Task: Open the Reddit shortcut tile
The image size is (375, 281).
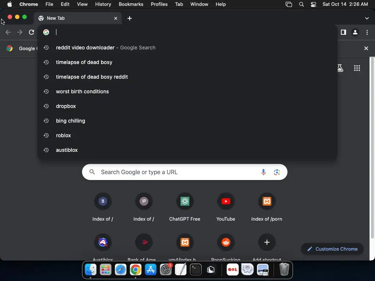Action: (x=226, y=247)
